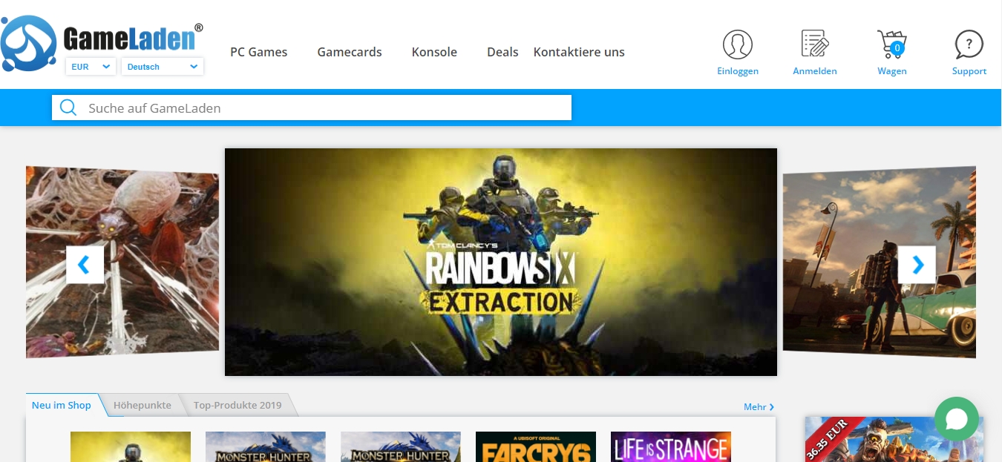This screenshot has height=462, width=1002.
Task: Open the Life is Strange product thumbnail
Action: click(671, 446)
